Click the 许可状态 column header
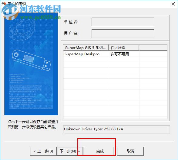Image resolution: width=178 pixels, height=160 pixels. 124,48
